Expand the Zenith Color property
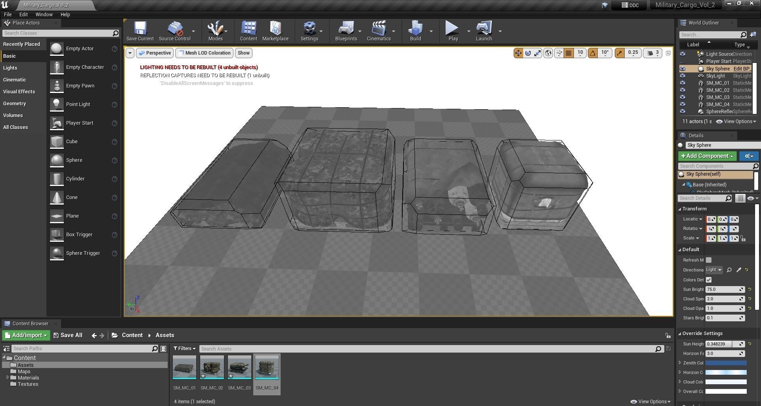This screenshot has height=406, width=761. click(680, 363)
